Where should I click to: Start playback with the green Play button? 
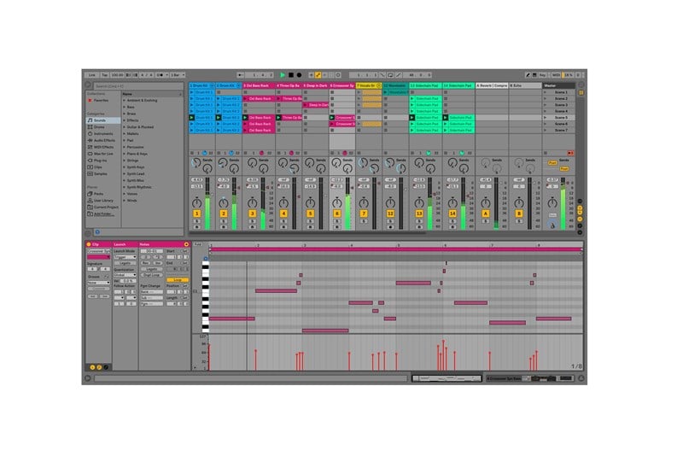click(x=283, y=75)
